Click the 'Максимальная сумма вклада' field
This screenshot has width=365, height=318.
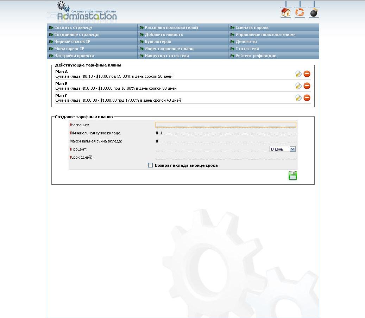pos(226,141)
